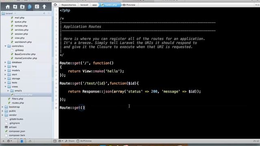
Task: Open mail.php in file list
Action: point(19,17)
